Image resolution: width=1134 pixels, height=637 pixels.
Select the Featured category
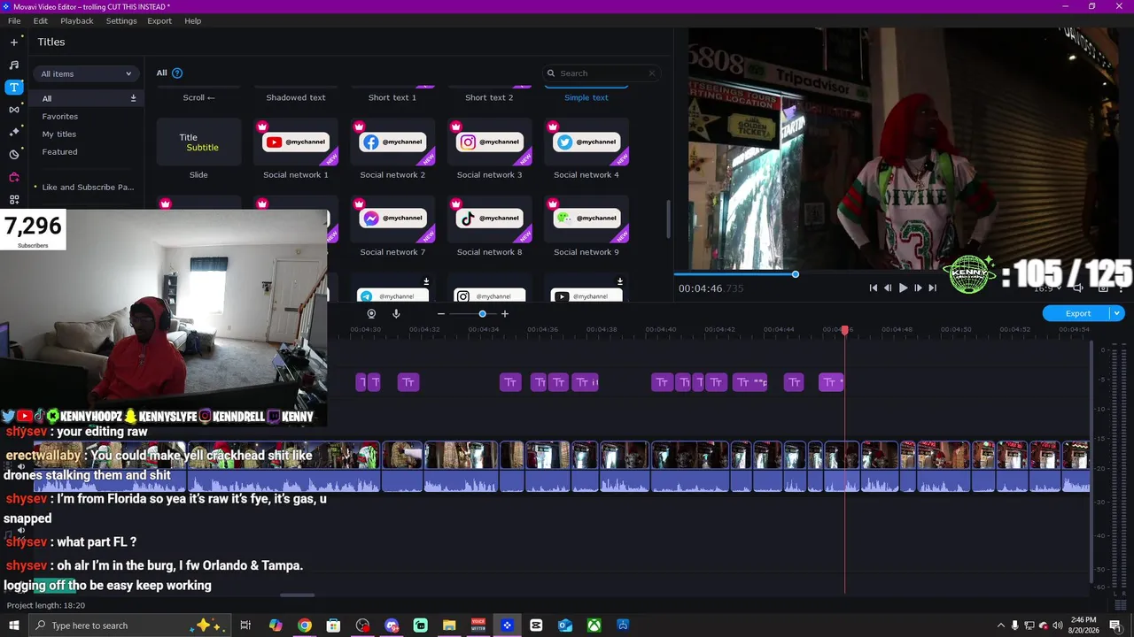point(59,151)
